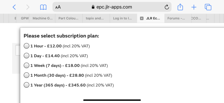Show all tabs overview icon
Image resolution: width=224 pixels, height=103 pixels.
(208, 7)
